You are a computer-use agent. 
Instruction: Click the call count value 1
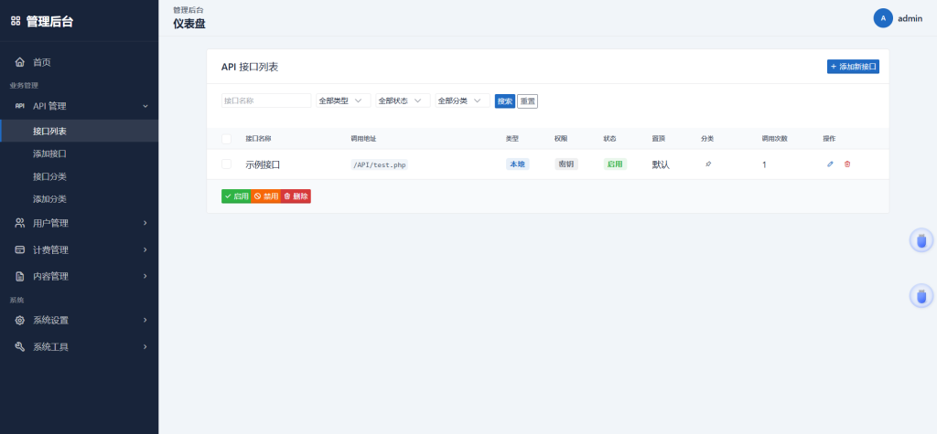point(764,164)
